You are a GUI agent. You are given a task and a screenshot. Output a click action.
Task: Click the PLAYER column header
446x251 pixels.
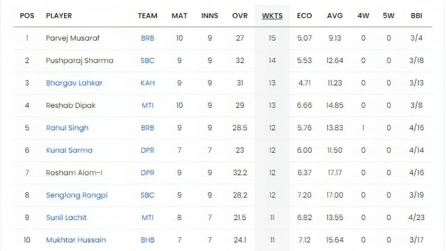click(x=59, y=16)
